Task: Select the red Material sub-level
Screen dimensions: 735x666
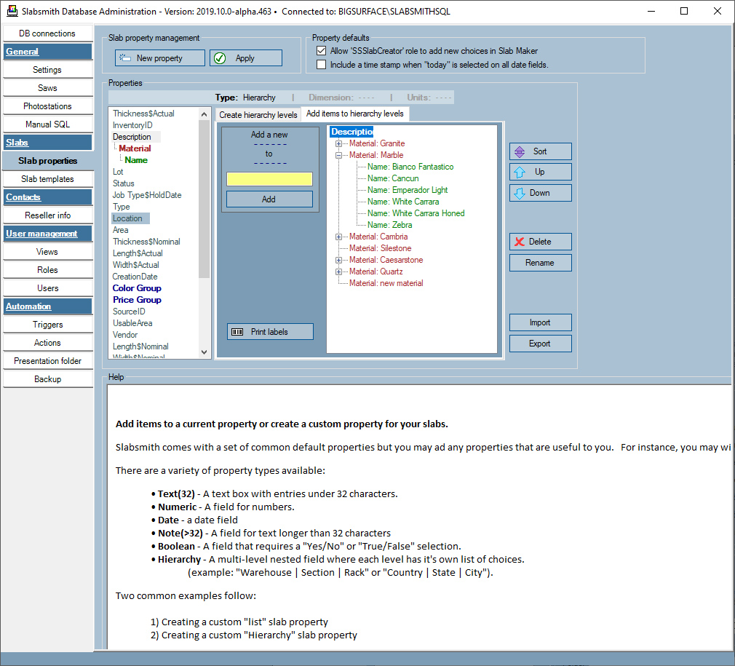Action: coord(135,148)
